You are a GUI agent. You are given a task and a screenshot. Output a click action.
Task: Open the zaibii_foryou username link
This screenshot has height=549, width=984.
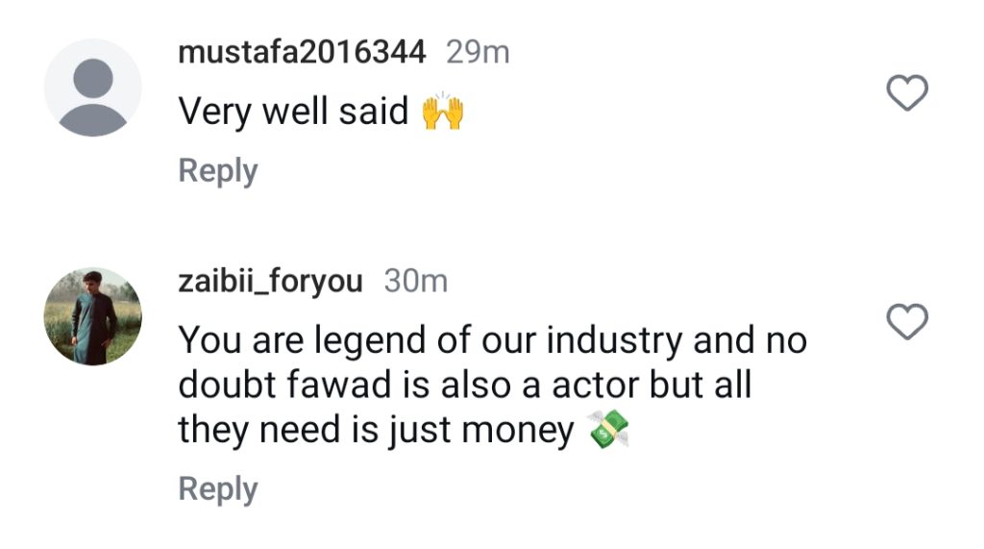coord(270,282)
